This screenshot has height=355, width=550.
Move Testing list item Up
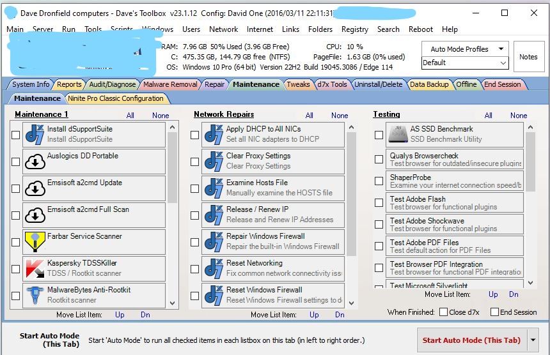click(493, 294)
